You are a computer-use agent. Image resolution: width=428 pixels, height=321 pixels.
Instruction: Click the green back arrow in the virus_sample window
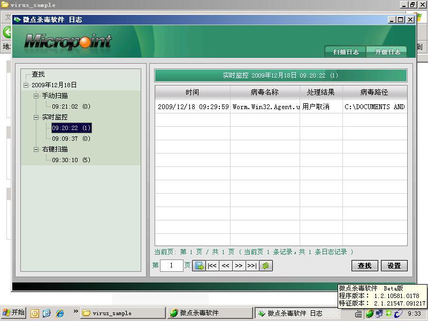tap(7, 32)
